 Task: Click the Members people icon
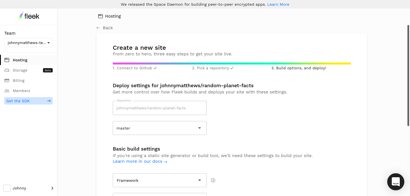[7, 91]
